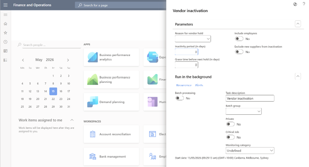Open Workspaces icon in the sidebar
Viewport: 309px width, 167px height.
(5, 51)
